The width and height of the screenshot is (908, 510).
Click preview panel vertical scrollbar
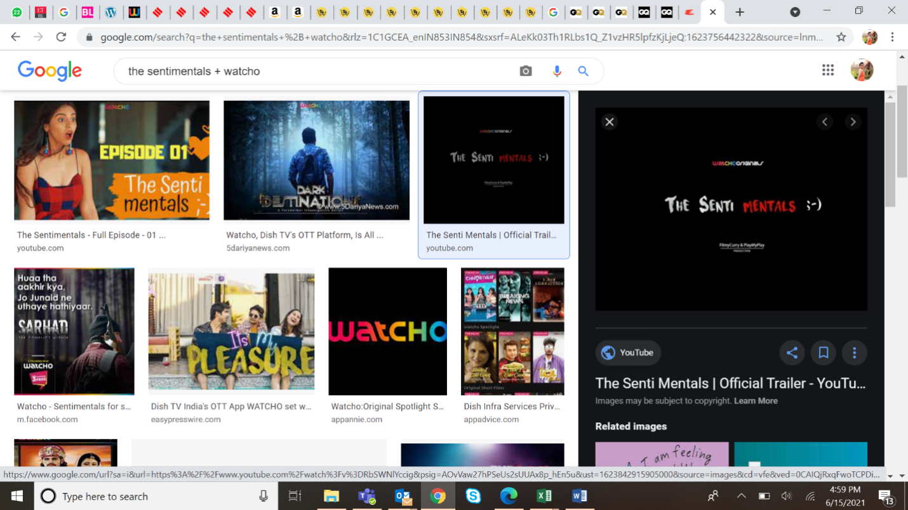(890, 154)
